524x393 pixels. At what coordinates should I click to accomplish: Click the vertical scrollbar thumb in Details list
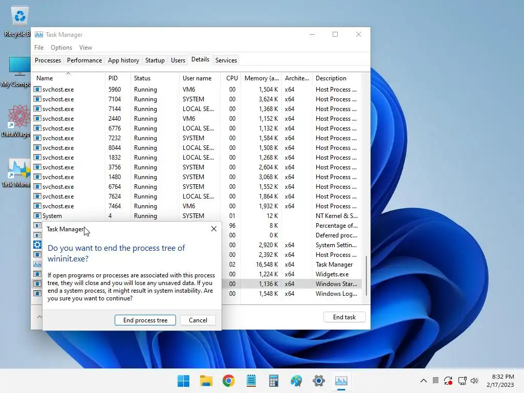tap(366, 276)
